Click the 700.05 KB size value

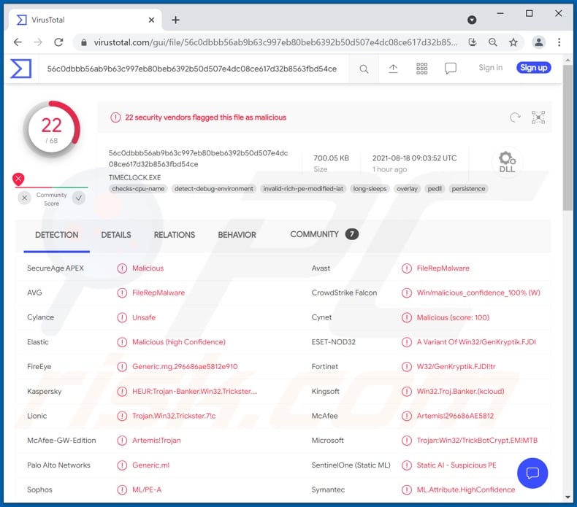click(x=331, y=158)
